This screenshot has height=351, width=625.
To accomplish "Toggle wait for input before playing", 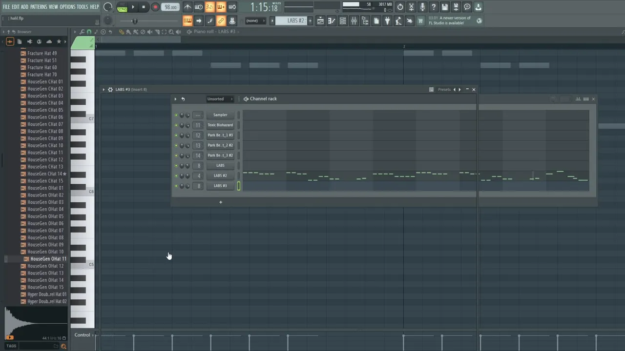I will tap(199, 7).
